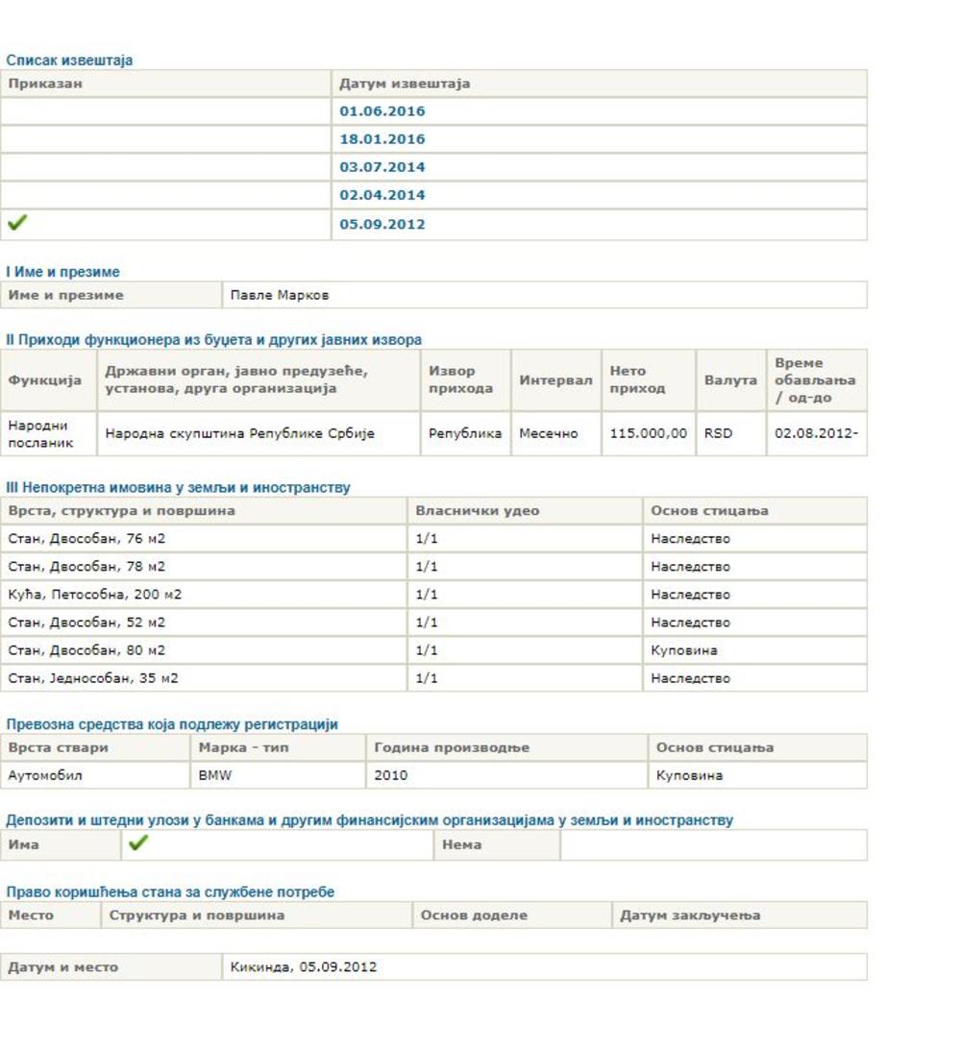This screenshot has width=961, height=1050.
Task: Click the green checkmark next to Има
Action: 138,843
